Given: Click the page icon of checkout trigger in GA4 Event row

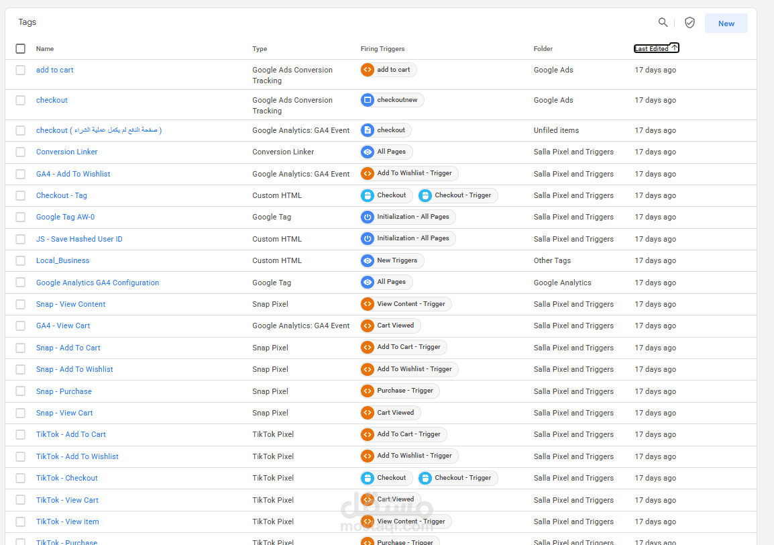Looking at the screenshot, I should (368, 130).
